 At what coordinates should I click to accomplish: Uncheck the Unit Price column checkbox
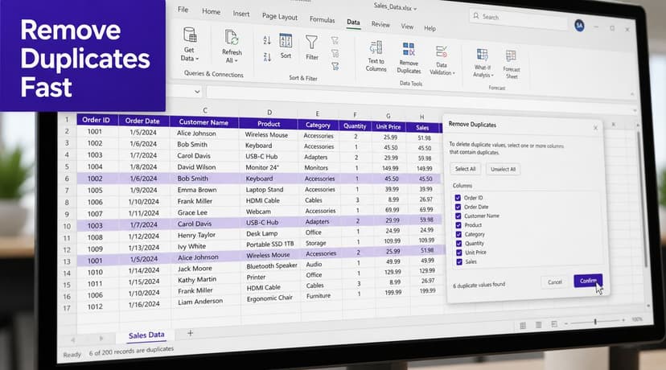point(458,253)
